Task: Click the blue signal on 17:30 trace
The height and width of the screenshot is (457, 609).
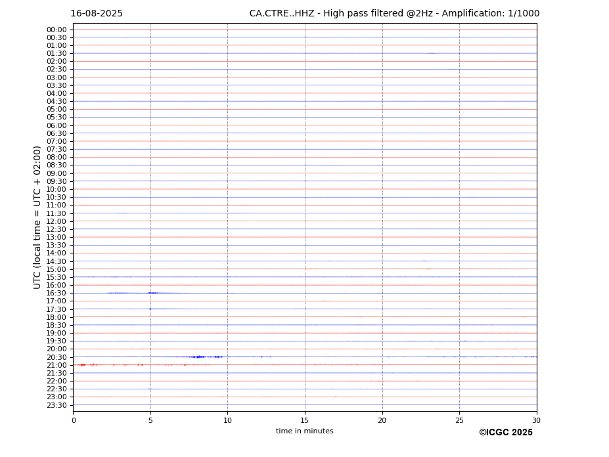Action: [x=150, y=309]
